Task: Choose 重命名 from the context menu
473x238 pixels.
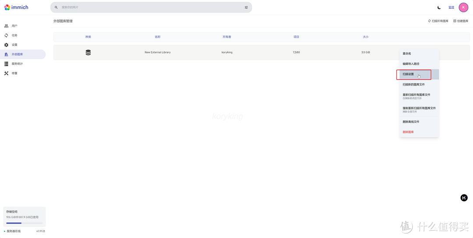Action: (419, 53)
